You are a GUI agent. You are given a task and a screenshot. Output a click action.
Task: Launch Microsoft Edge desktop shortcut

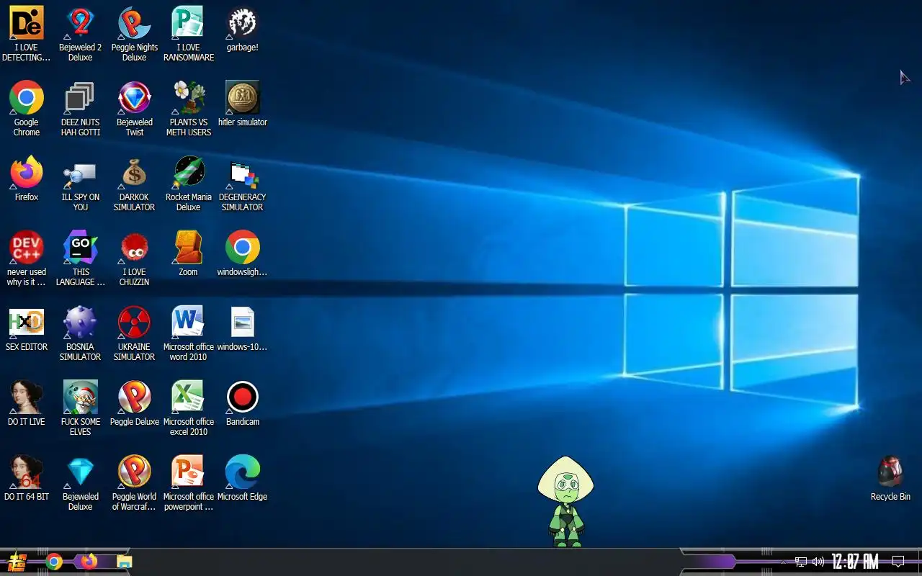click(243, 477)
